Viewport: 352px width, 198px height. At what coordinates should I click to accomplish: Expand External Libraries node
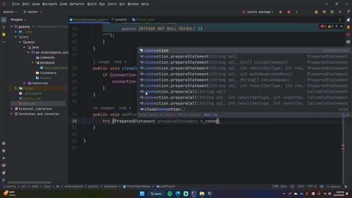click(12, 109)
